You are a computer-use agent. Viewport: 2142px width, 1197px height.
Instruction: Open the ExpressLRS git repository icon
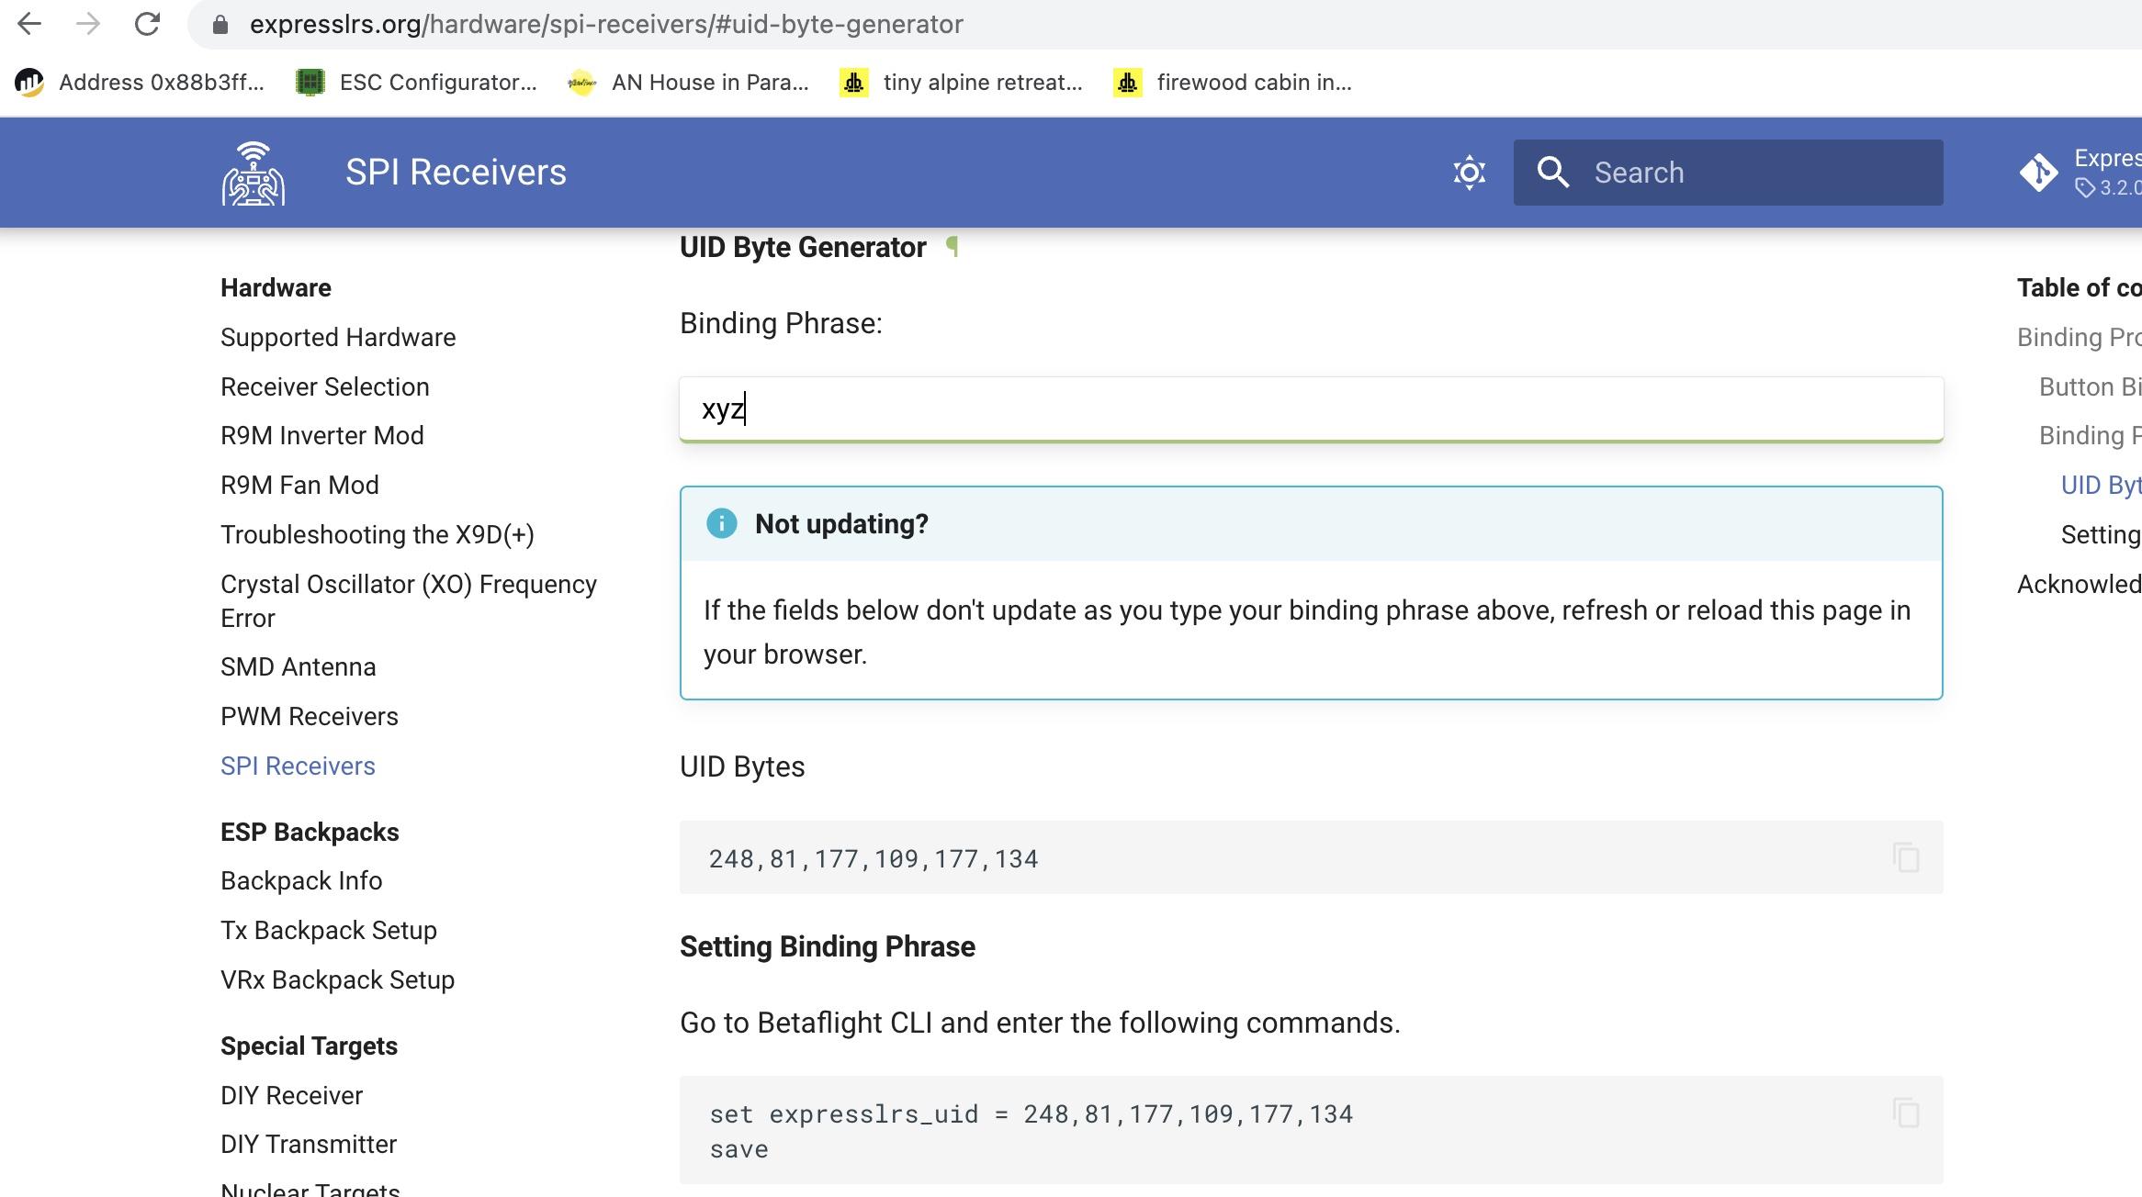pyautogui.click(x=2038, y=173)
